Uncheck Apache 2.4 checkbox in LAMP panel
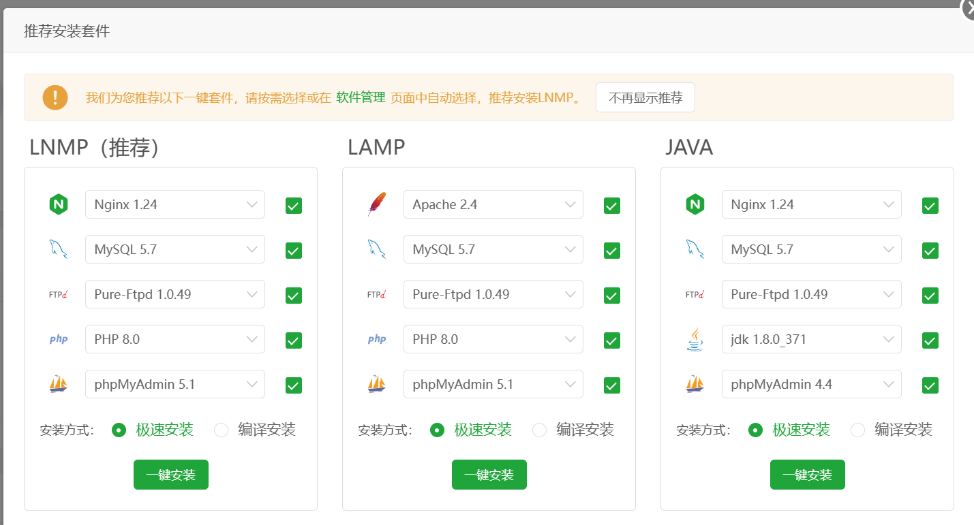974x525 pixels. (612, 206)
